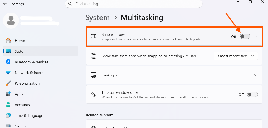268x128 pixels.
Task: Click the Personalization paintbrush icon
Action: tap(8, 83)
